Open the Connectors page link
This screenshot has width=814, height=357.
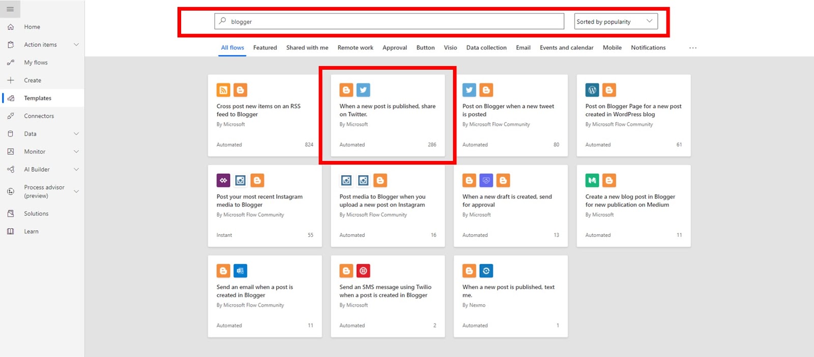click(x=39, y=116)
